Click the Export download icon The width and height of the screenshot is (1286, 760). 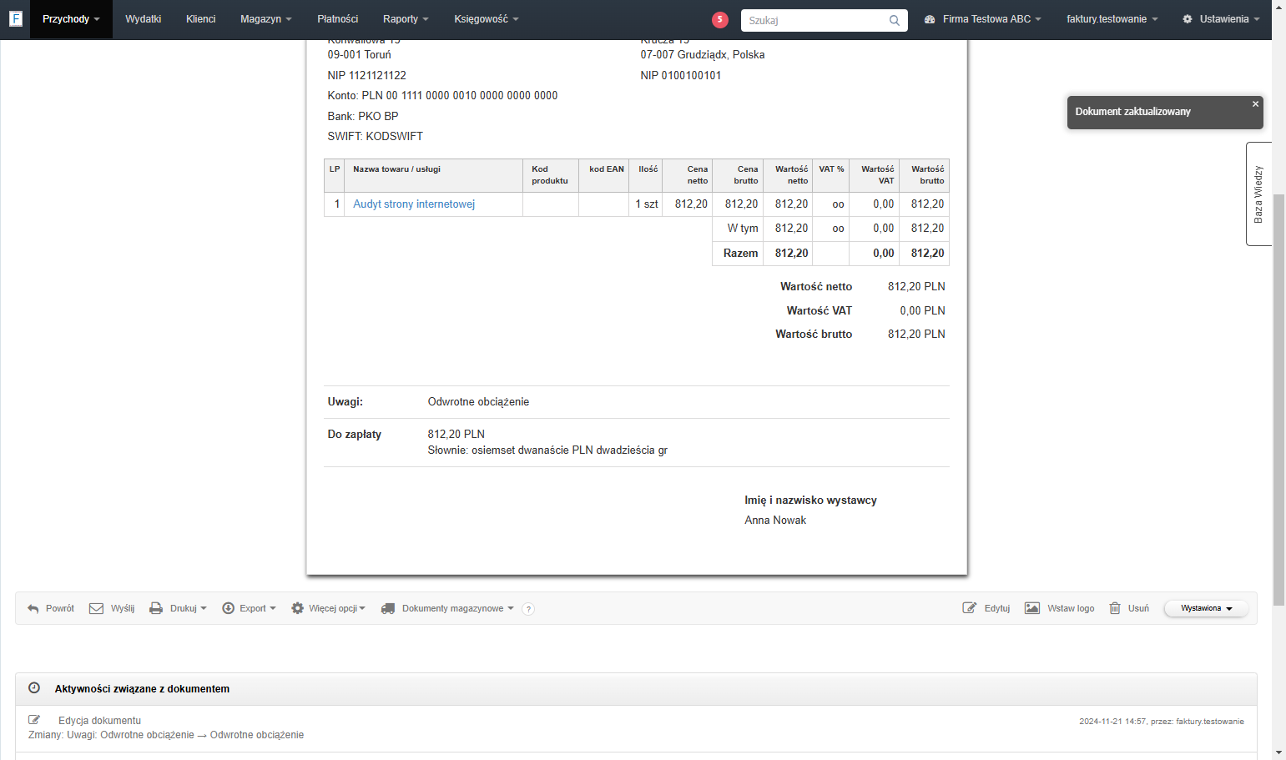point(228,608)
